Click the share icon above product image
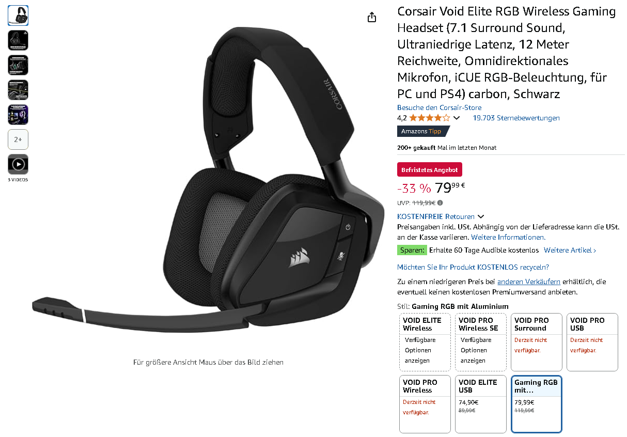The image size is (627, 437). coord(372,18)
